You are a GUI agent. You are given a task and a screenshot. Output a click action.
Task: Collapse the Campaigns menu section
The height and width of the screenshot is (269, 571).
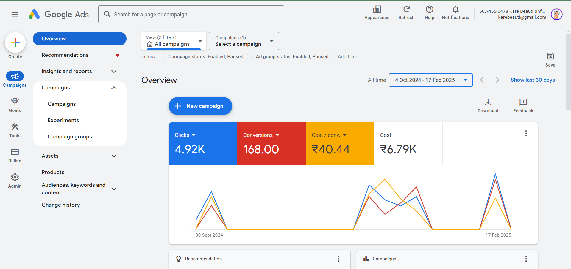point(114,88)
